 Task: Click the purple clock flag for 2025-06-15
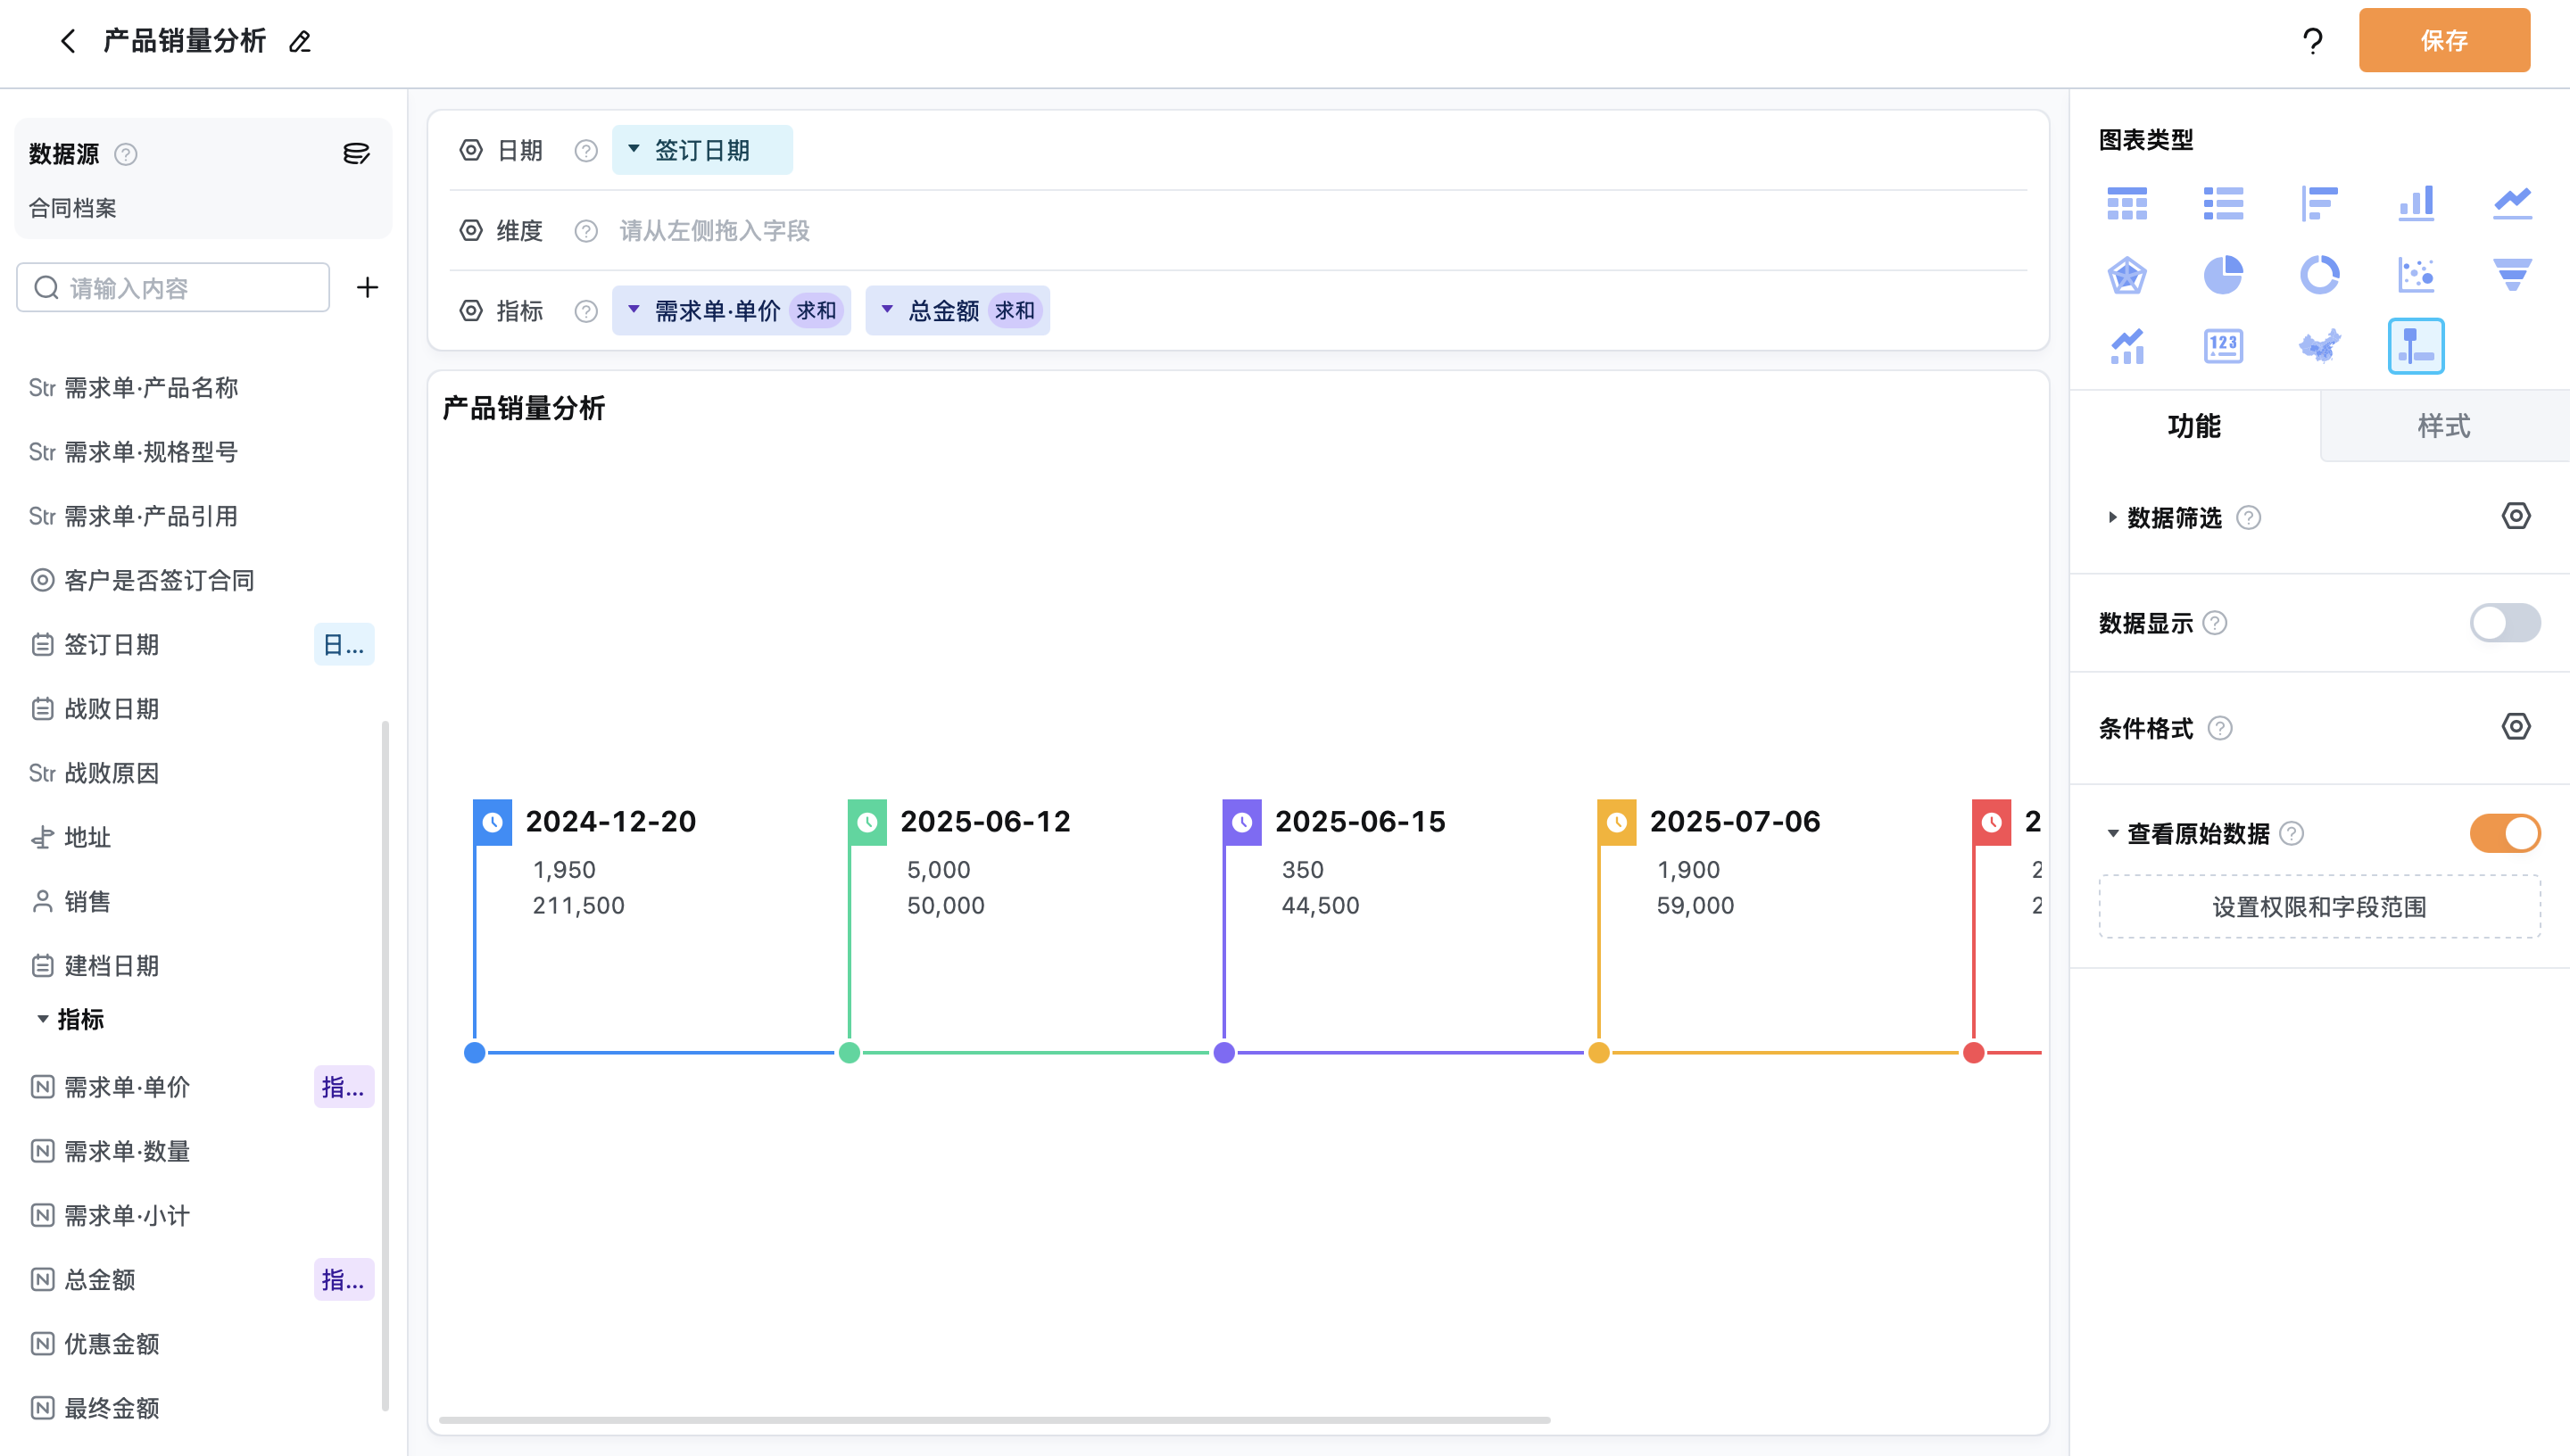(x=1242, y=822)
